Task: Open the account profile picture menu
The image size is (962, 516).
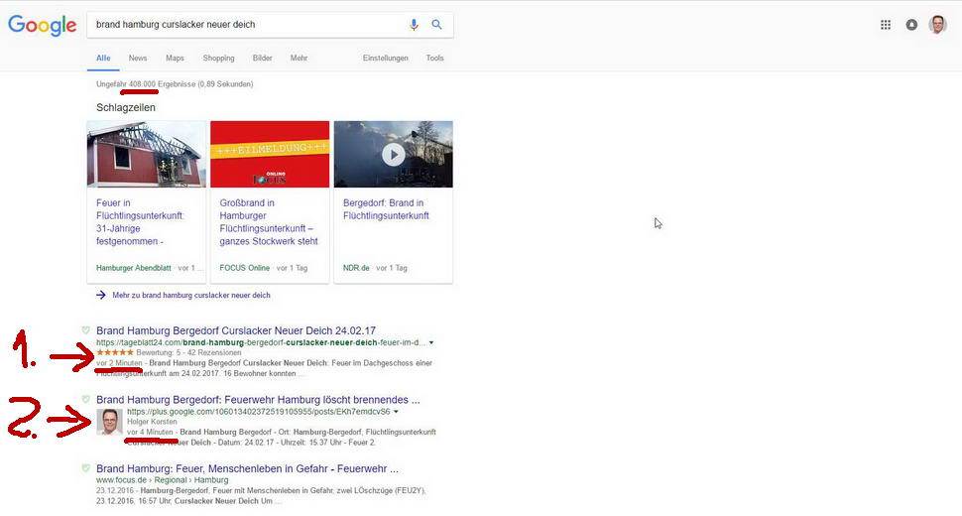Action: tap(937, 25)
